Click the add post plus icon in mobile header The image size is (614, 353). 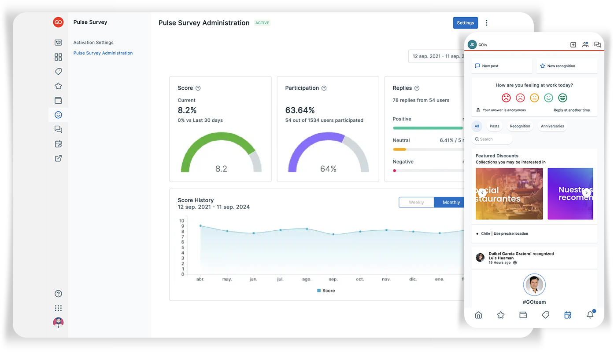click(573, 44)
